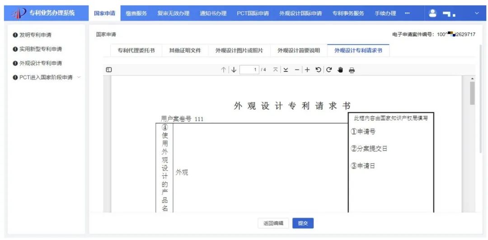The height and width of the screenshot is (240, 488).
Task: Expand the PCT进入国家阶段申请 menu chevron
Action: [x=79, y=77]
